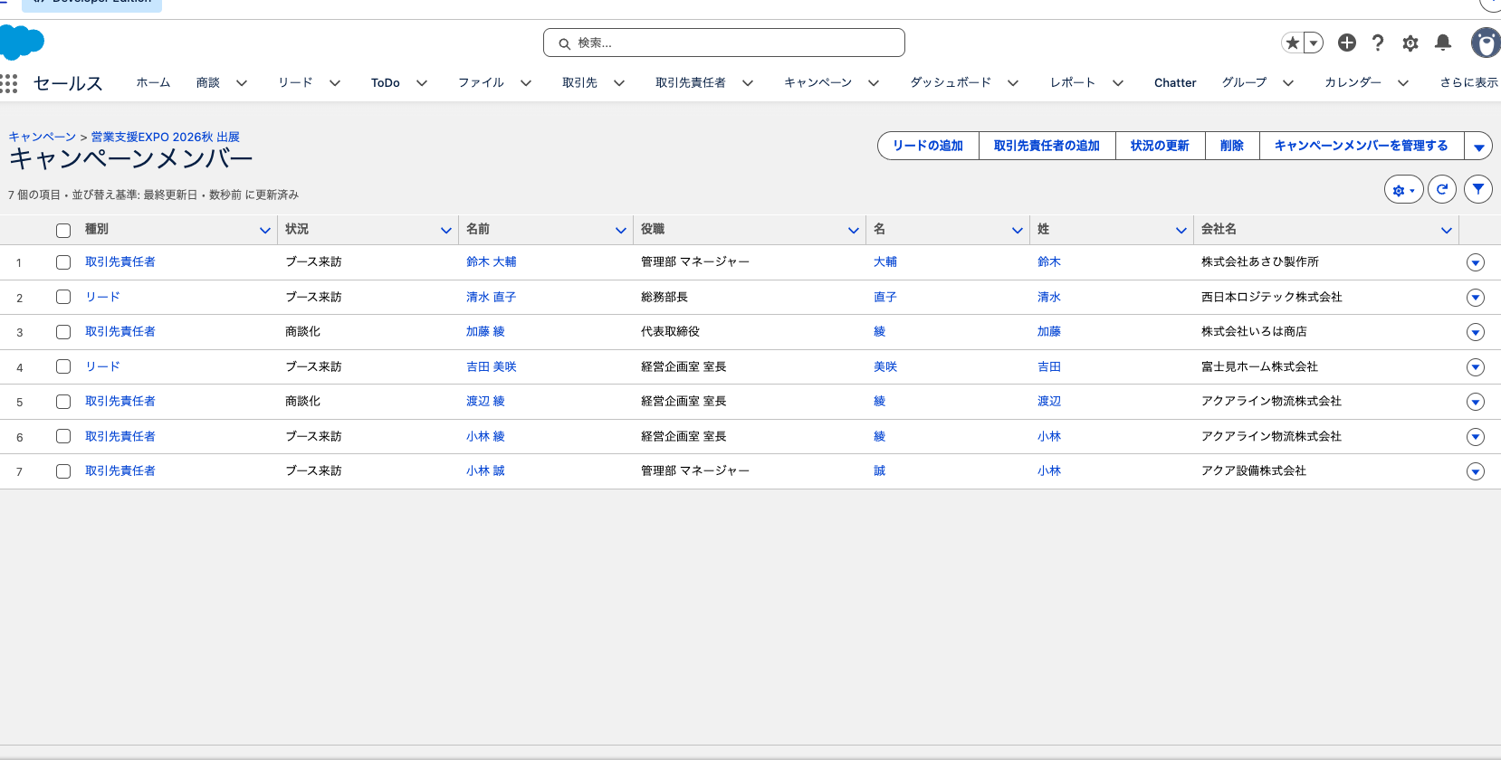Click the favorites star icon
Viewport: 1501px width, 760px height.
(x=1293, y=43)
